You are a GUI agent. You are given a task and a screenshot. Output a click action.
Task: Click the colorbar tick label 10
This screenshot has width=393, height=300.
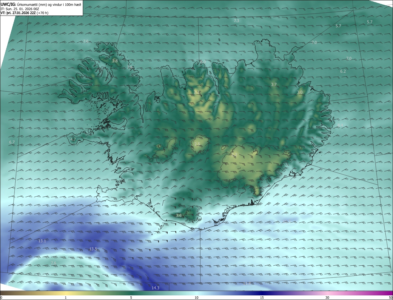pos(196,298)
